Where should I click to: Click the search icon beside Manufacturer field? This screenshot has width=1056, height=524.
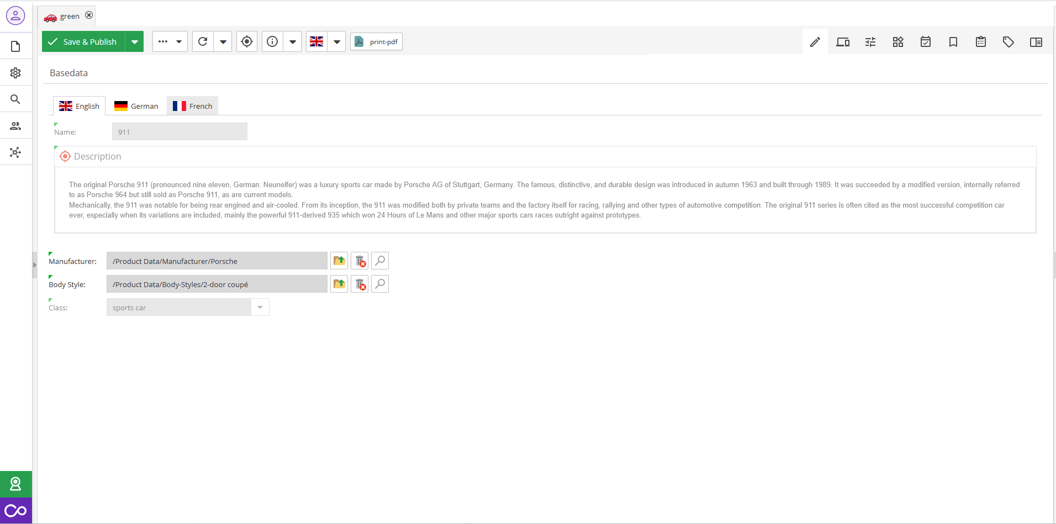pyautogui.click(x=380, y=261)
